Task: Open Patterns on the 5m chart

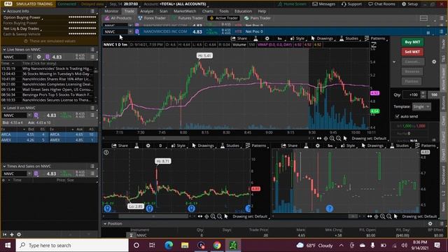Action: tap(425, 146)
